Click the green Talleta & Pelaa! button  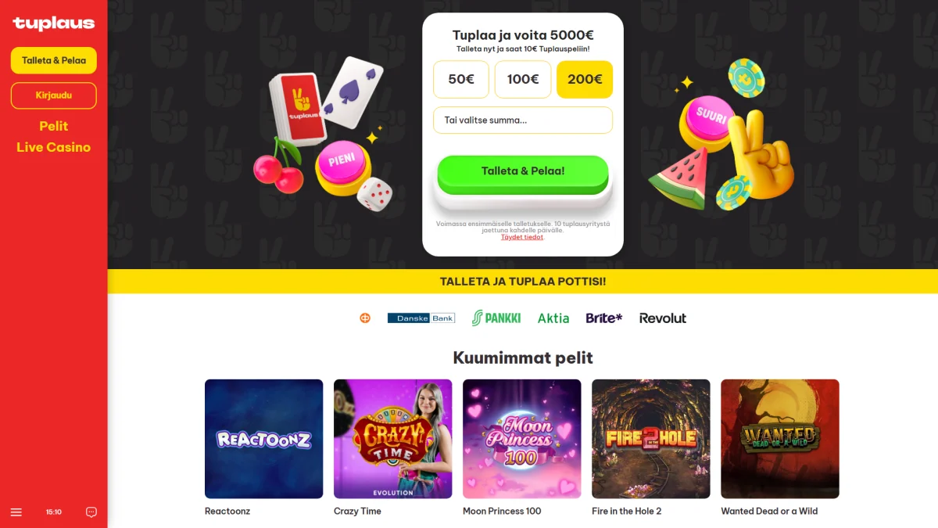(x=523, y=173)
